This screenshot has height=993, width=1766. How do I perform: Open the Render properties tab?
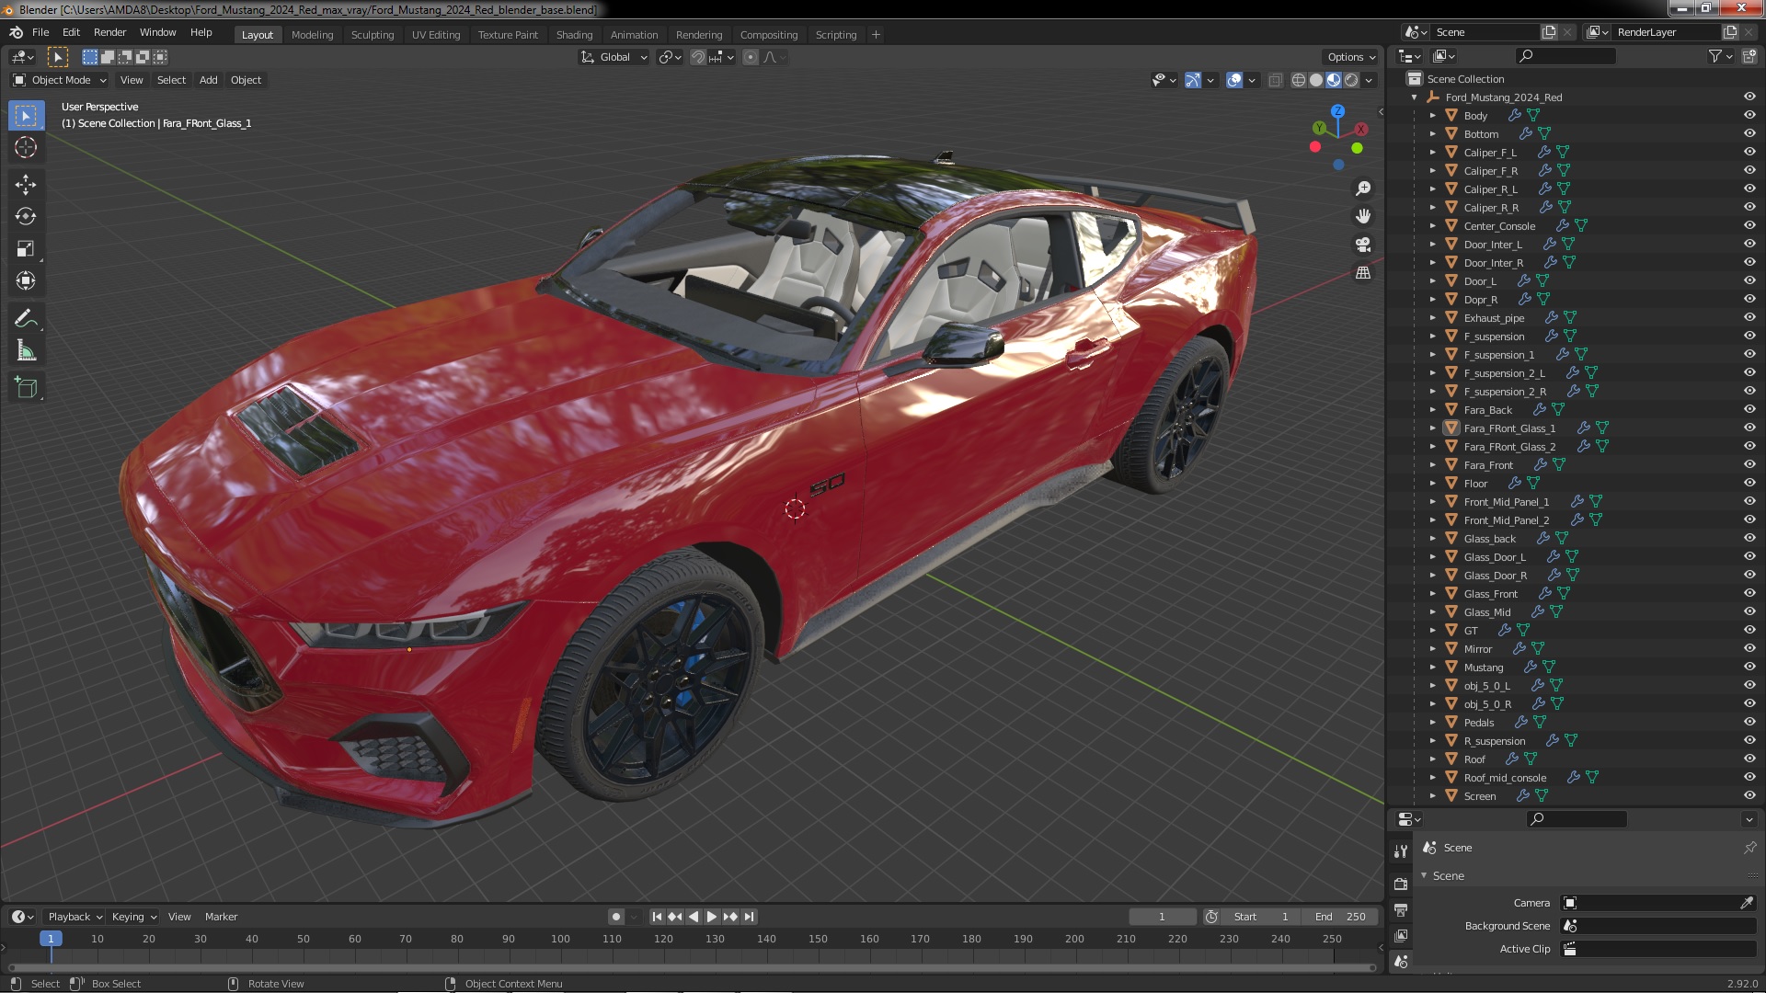1401,885
